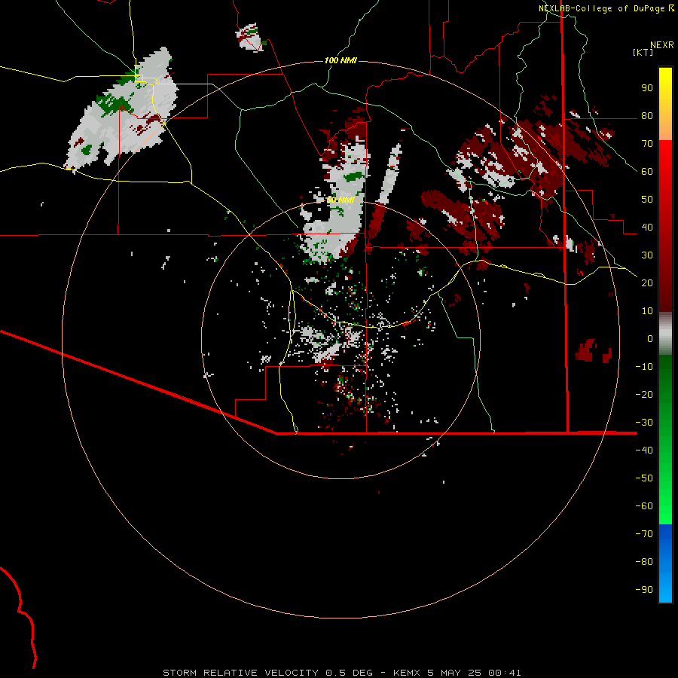Click the NEXR label at top right

pyautogui.click(x=662, y=45)
